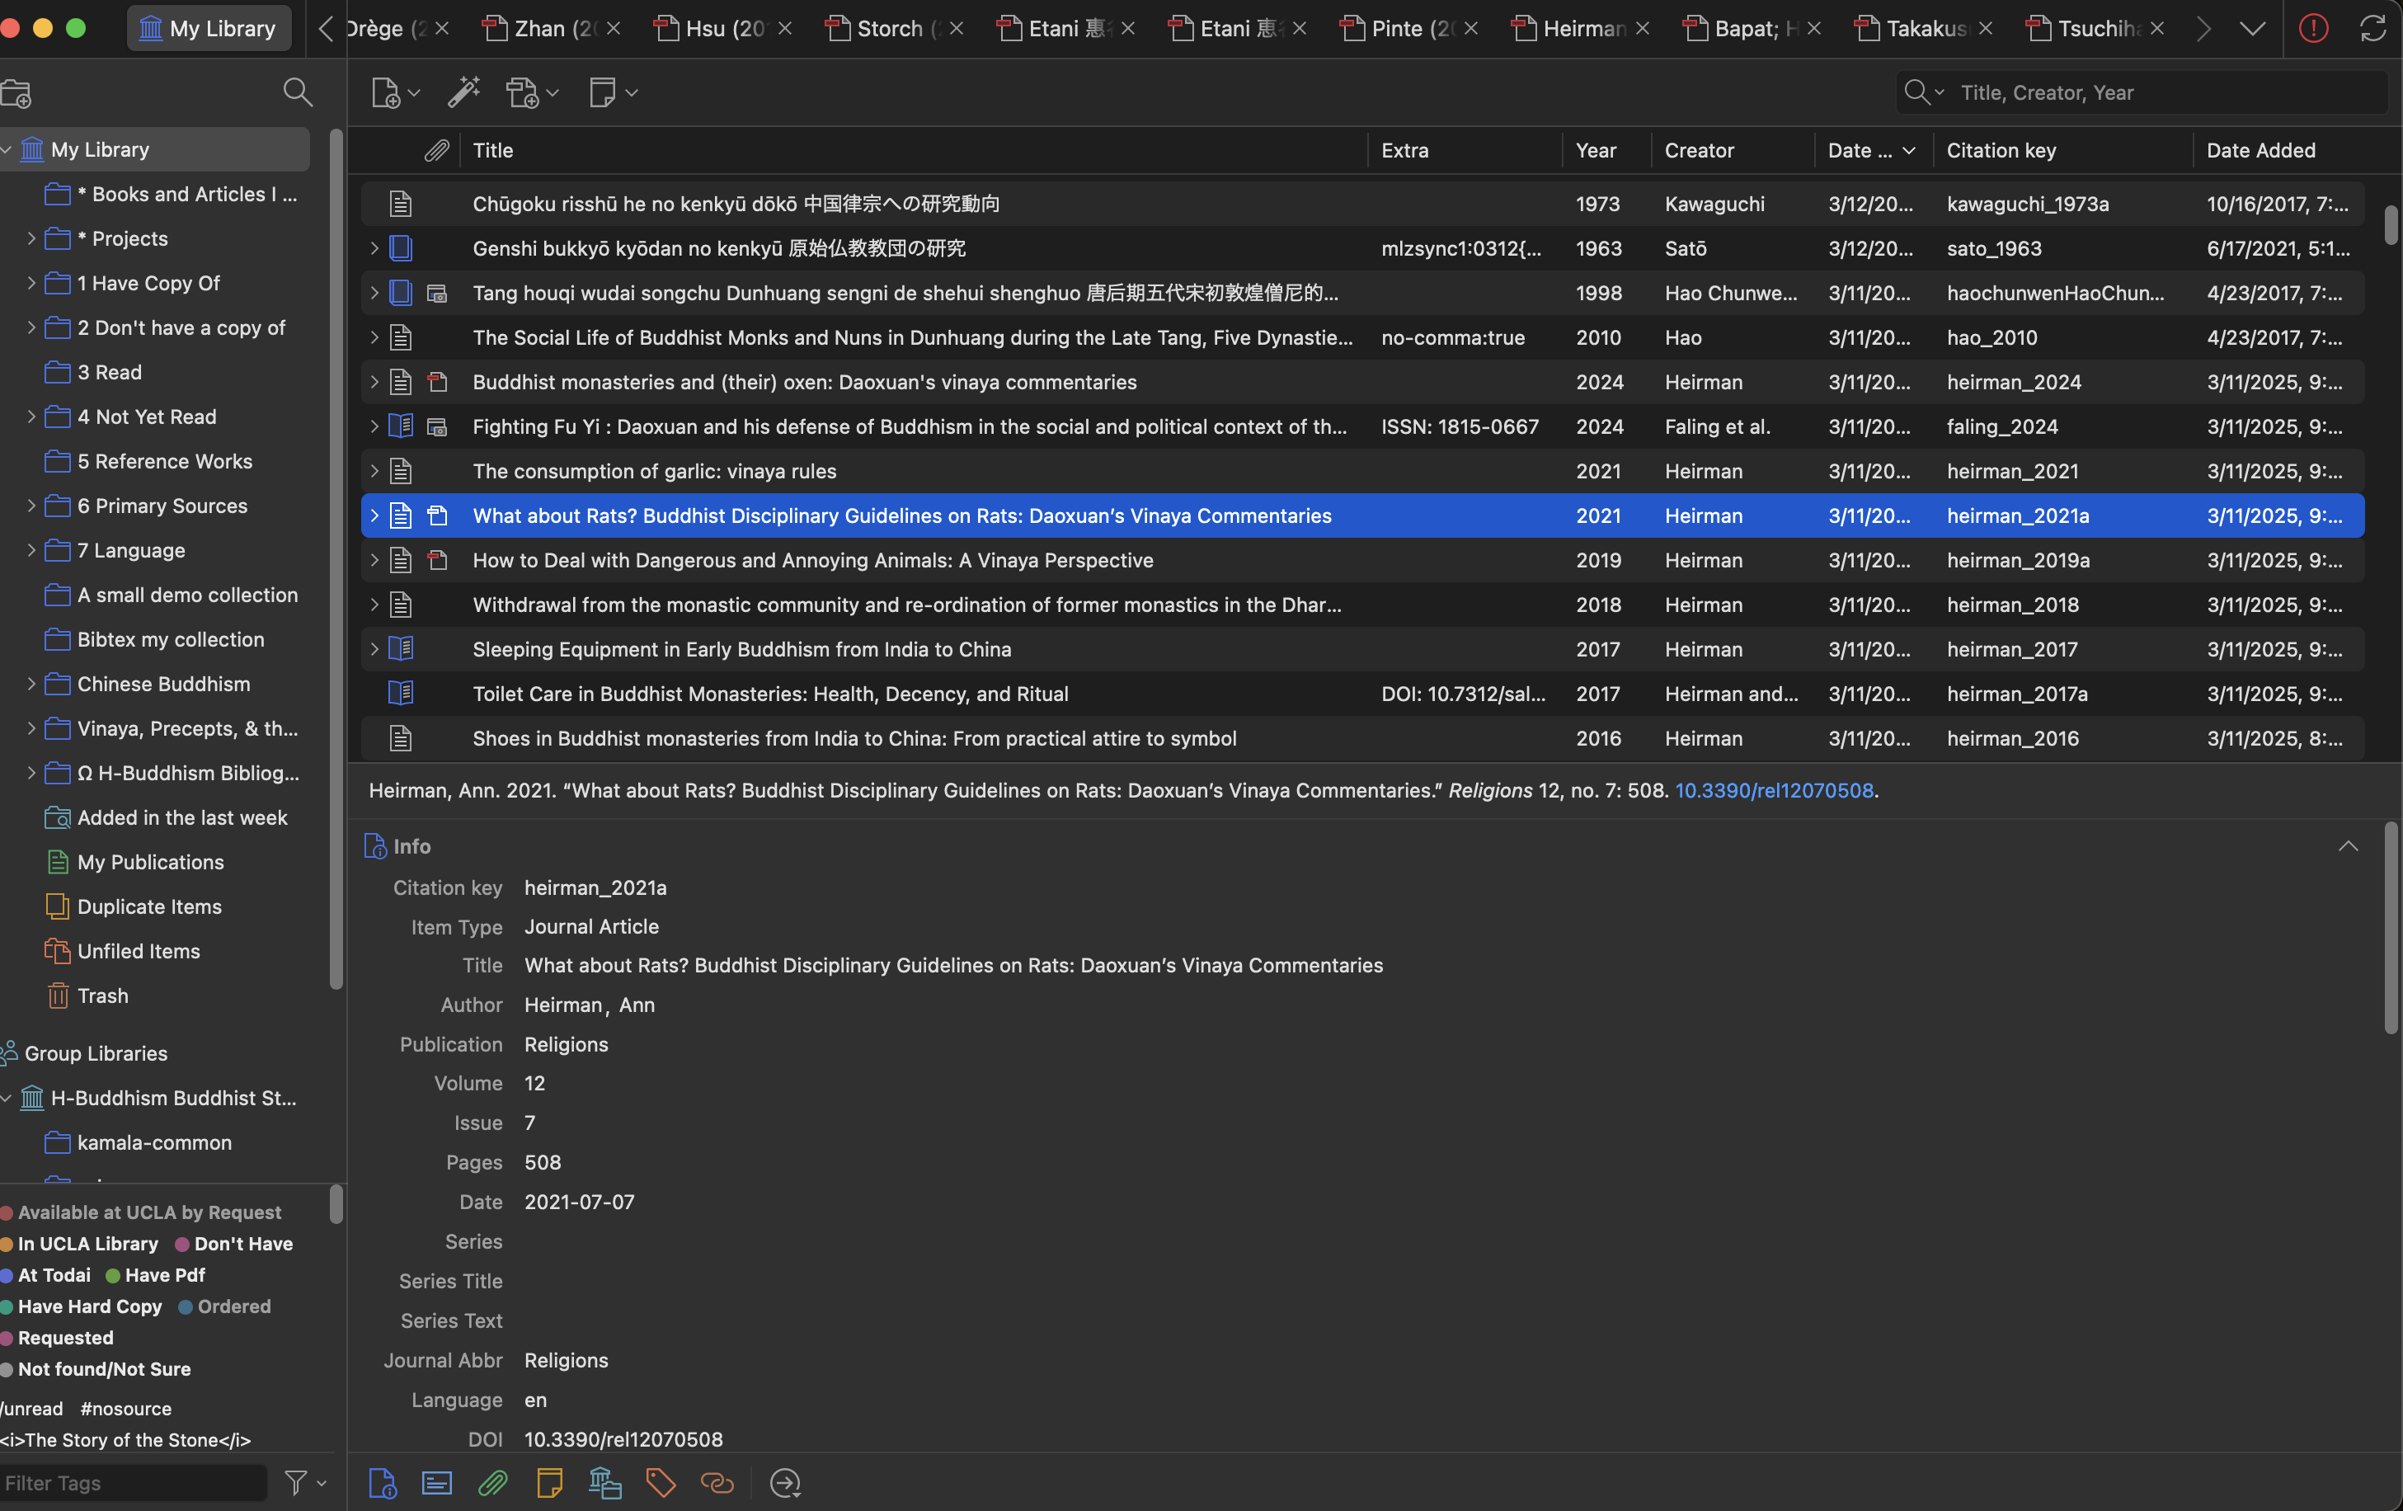2403x1511 pixels.
Task: Switch to the Storch tab
Action: coord(888,29)
